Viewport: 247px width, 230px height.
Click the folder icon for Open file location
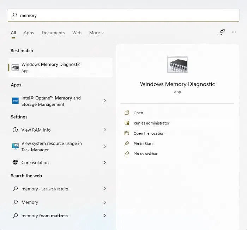click(x=127, y=133)
